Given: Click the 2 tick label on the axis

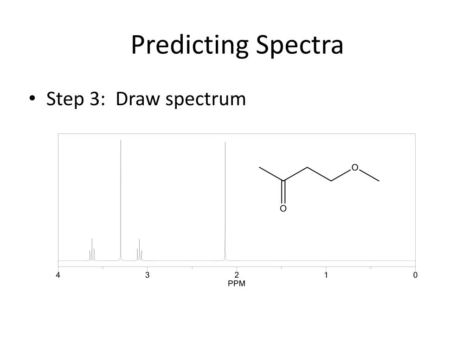Looking at the screenshot, I should (x=237, y=275).
